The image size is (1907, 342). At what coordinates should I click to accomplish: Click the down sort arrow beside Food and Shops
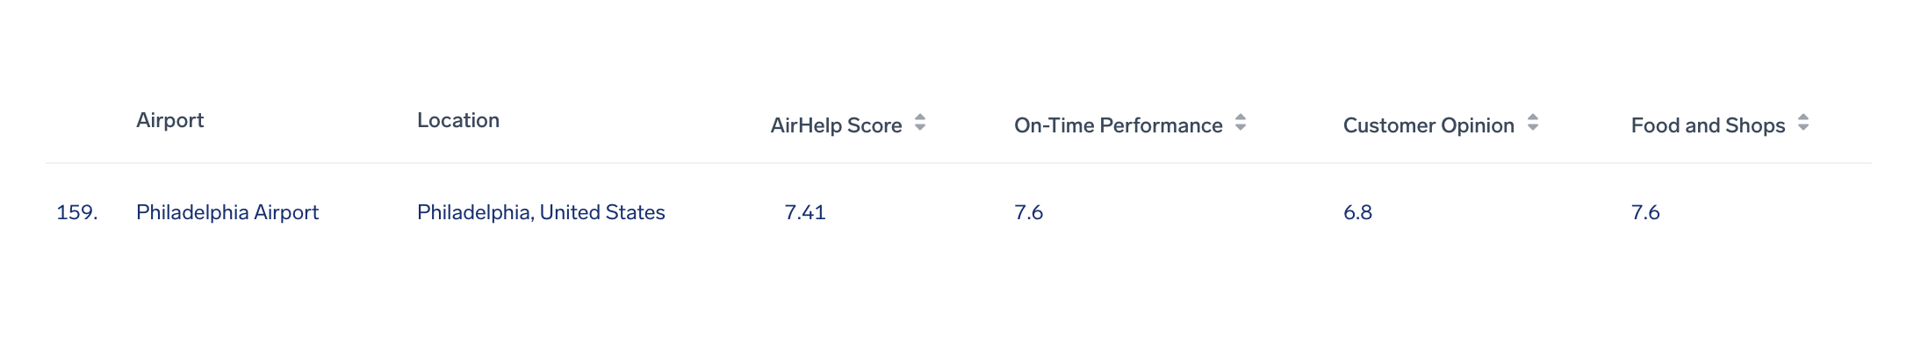pos(1803,128)
